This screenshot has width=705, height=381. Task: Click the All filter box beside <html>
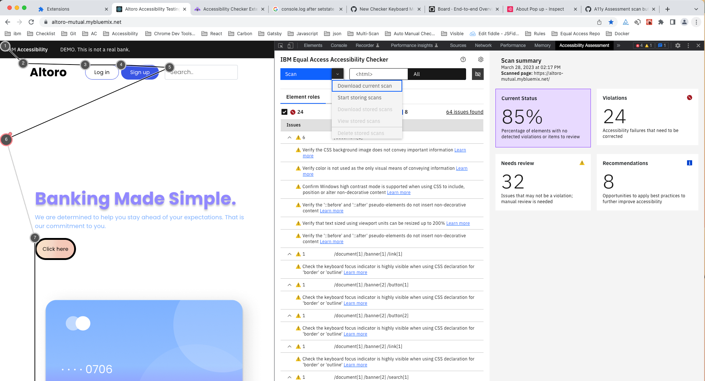(437, 74)
